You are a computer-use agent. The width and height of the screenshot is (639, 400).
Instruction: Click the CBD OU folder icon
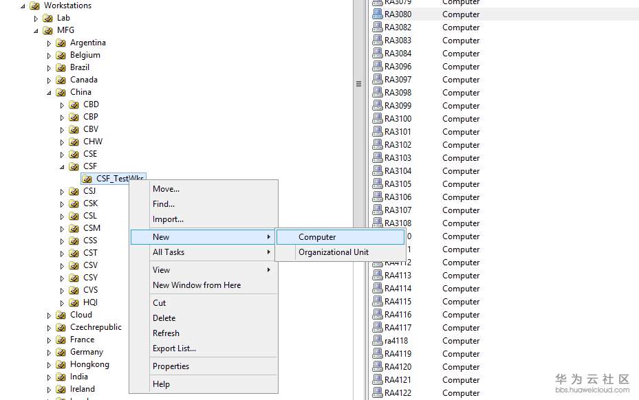74,104
